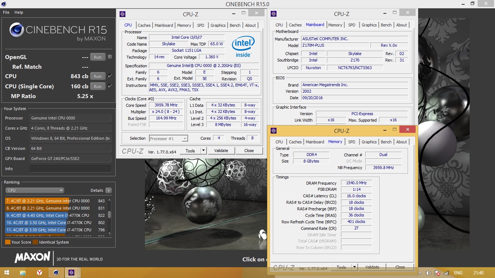Click the Tools button in the Memory window
The image size is (495, 278).
click(x=341, y=267)
